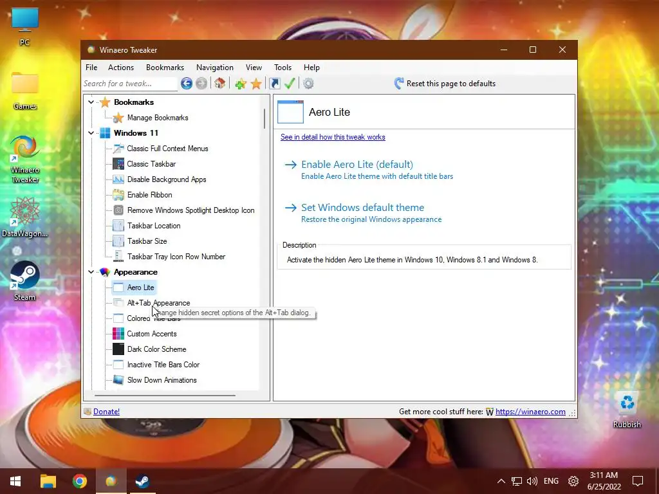Image resolution: width=659 pixels, height=494 pixels.
Task: Click the Forward navigation arrow in toolbar
Action: pyautogui.click(x=201, y=84)
